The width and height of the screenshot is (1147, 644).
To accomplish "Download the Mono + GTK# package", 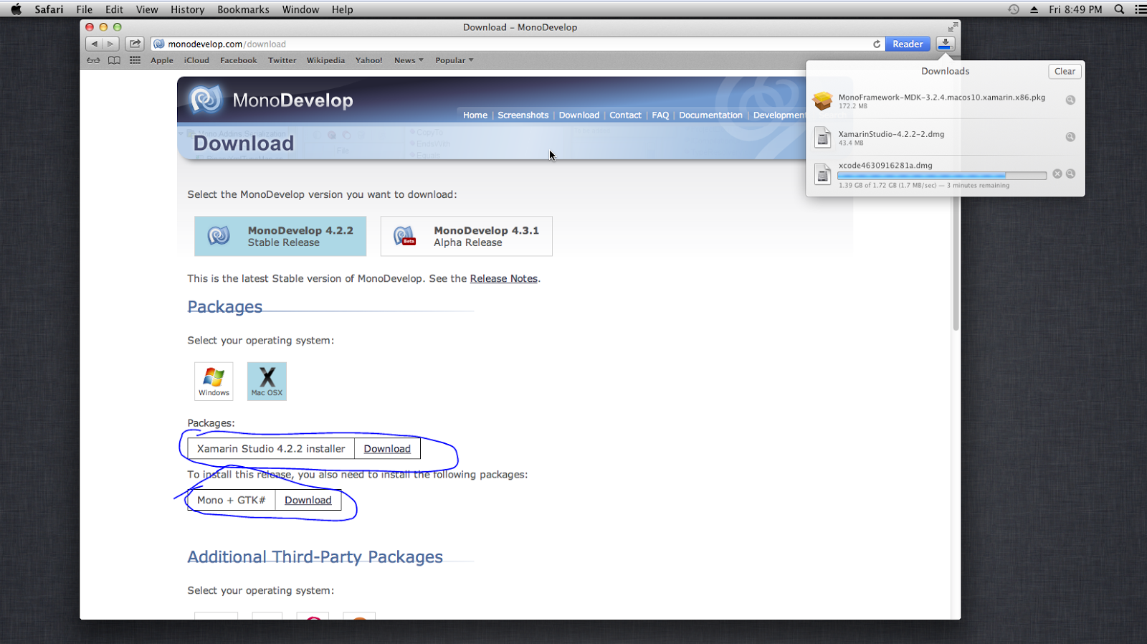I will [308, 501].
